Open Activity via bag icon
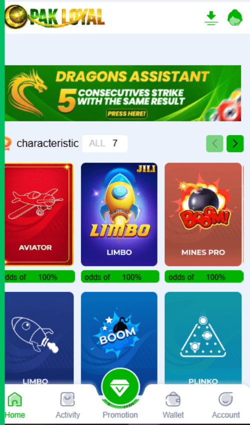The height and width of the screenshot is (425, 250). [67, 399]
